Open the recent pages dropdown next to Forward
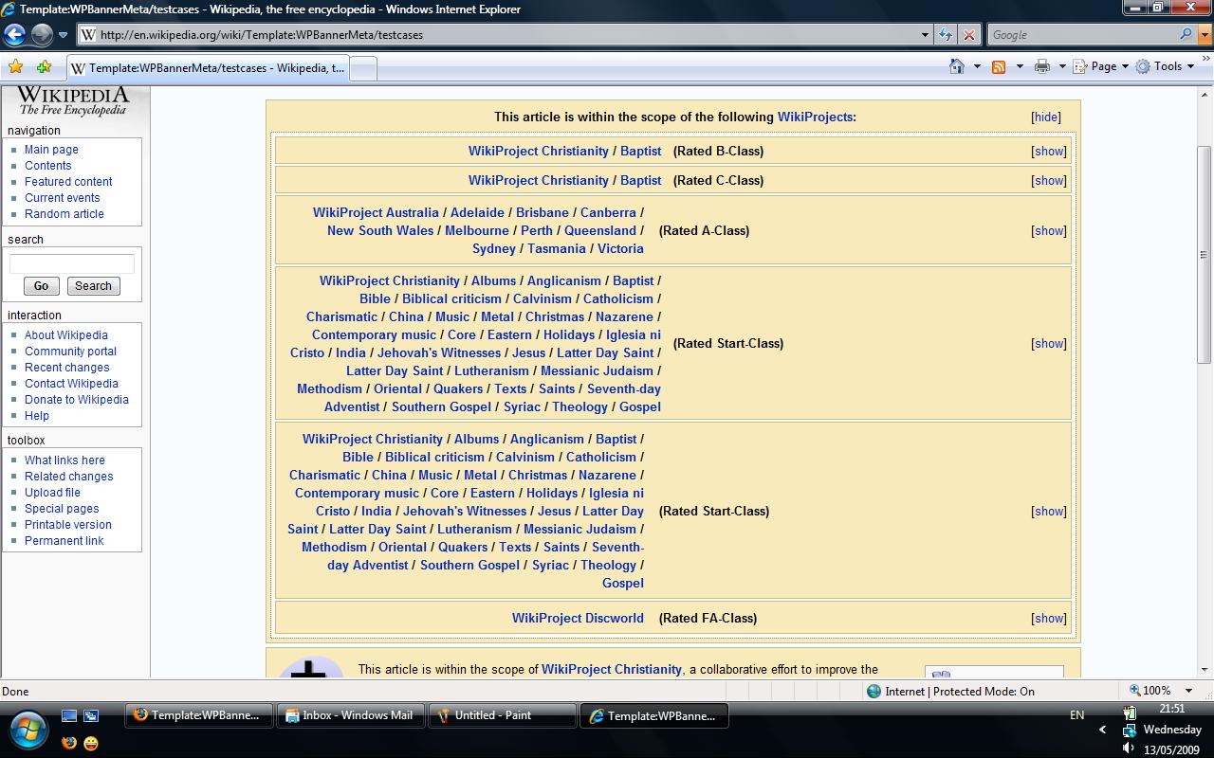 (x=64, y=35)
